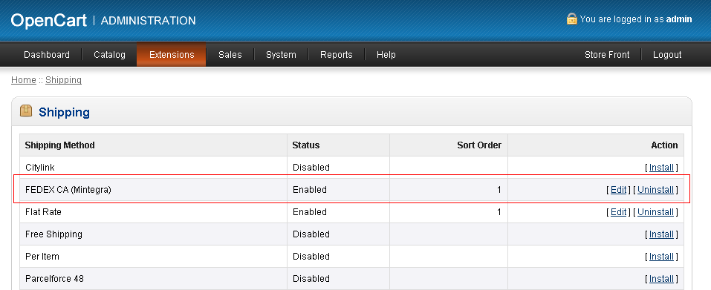Click the OpenCart logo
The image size is (711, 290).
click(x=49, y=20)
